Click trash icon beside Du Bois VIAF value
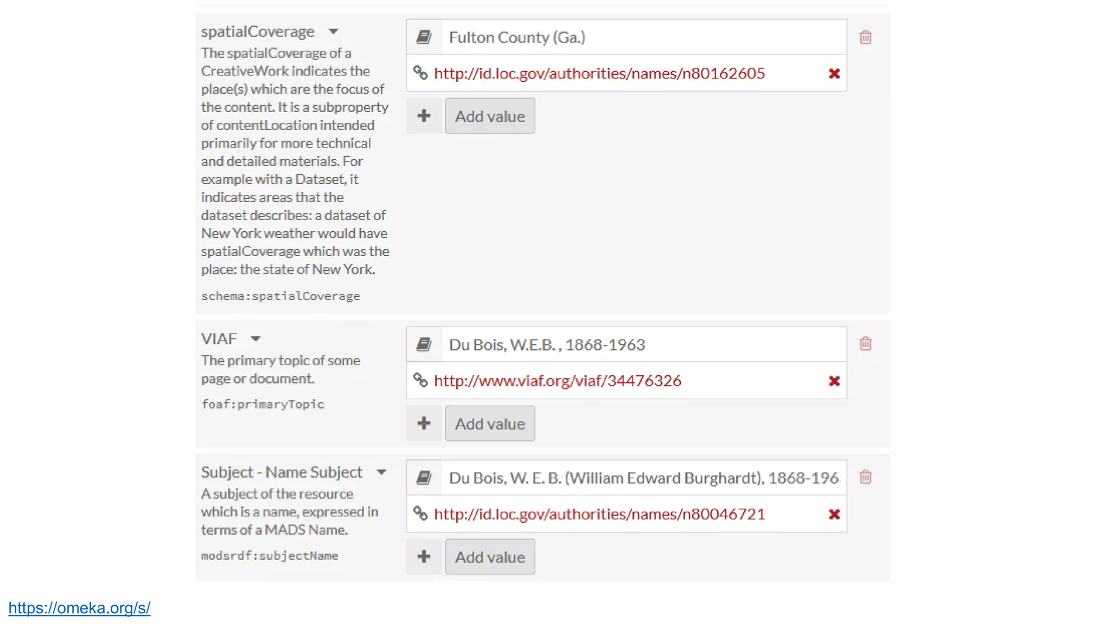The width and height of the screenshot is (1111, 624). tap(865, 344)
